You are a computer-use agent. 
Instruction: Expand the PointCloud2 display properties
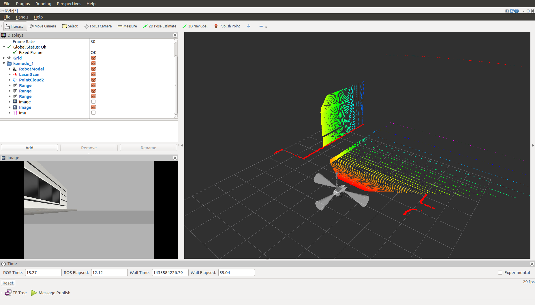point(10,80)
